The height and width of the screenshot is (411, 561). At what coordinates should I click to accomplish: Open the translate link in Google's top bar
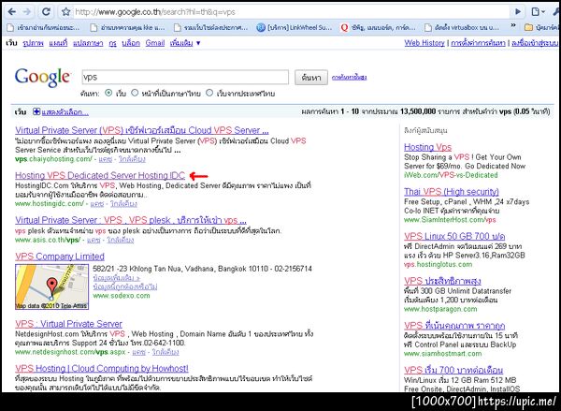88,43
